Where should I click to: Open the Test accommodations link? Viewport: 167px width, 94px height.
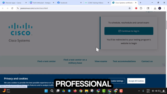point(124,61)
